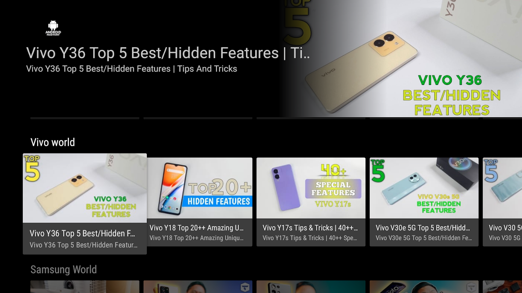Click the Vivo V30e 5G Top 5 title

tap(423, 228)
